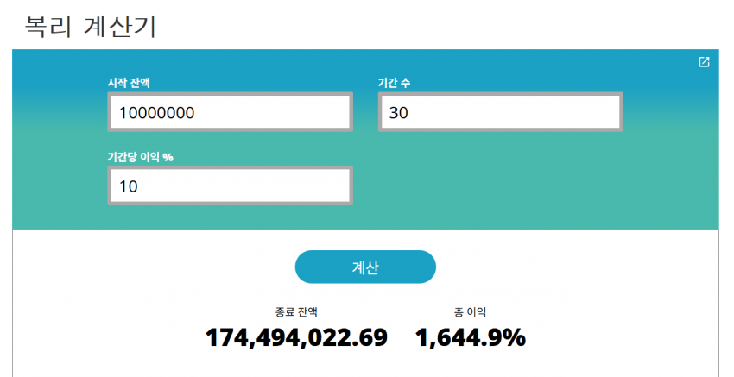
Task: Click the word 복리 in the heading
Action: coord(48,25)
